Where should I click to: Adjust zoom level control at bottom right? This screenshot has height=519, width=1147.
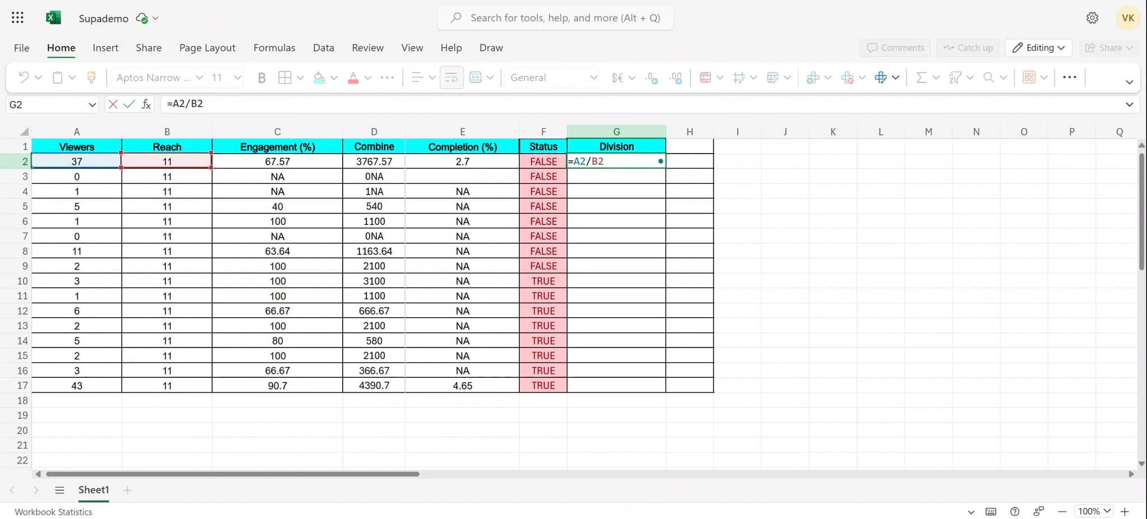[1092, 511]
